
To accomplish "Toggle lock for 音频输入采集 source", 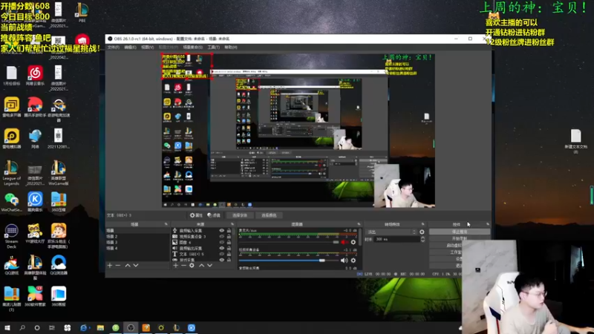I will pyautogui.click(x=229, y=231).
